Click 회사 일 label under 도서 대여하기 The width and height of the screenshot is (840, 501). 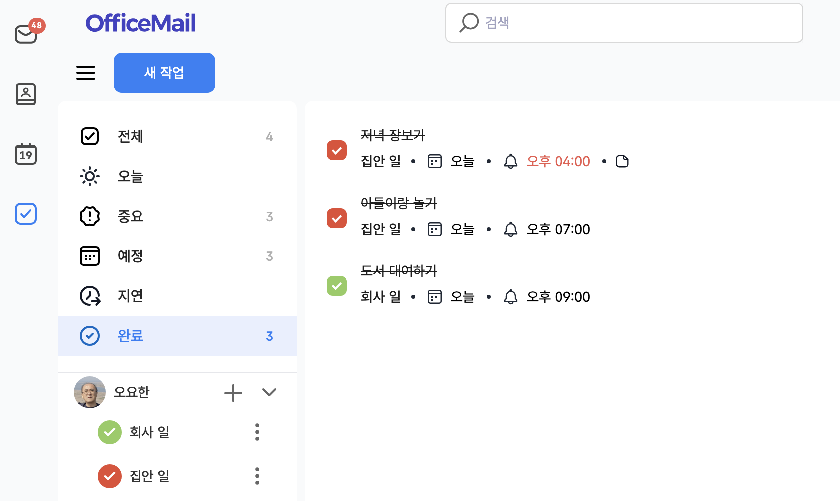(x=381, y=297)
